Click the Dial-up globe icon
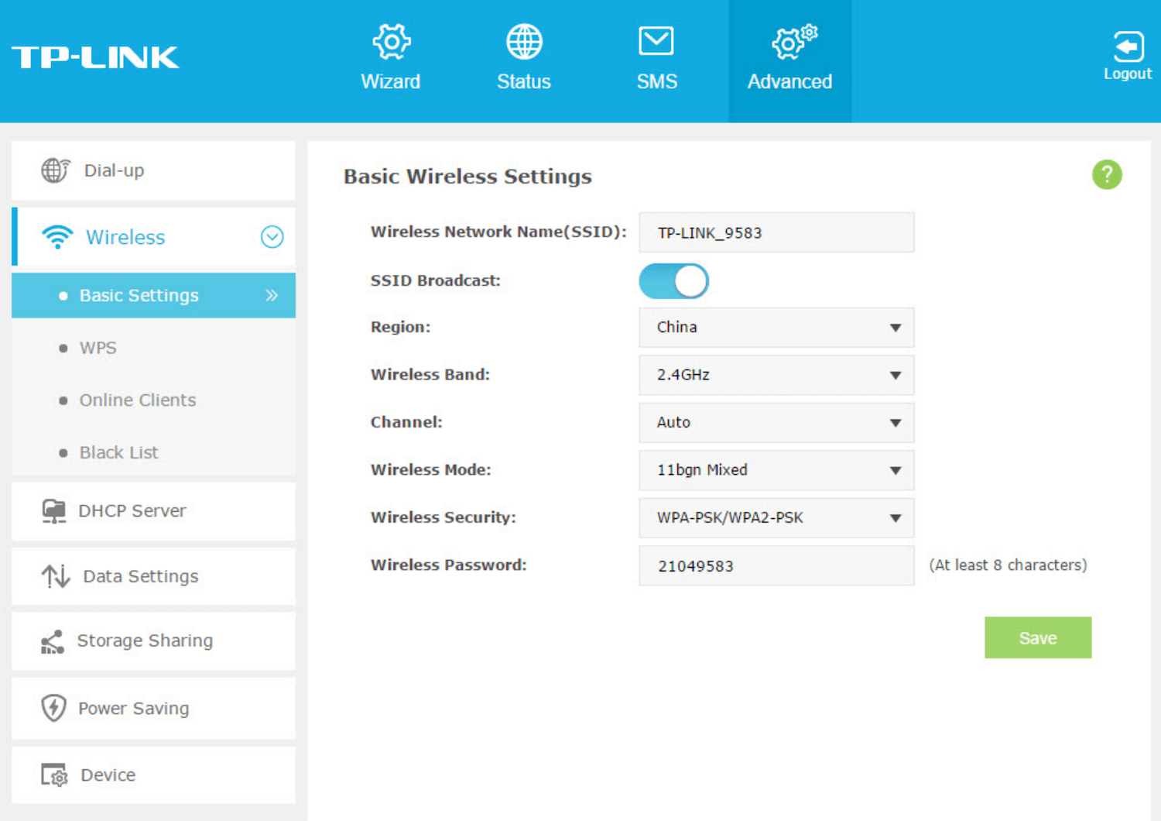 55,170
